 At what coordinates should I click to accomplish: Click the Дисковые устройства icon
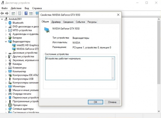(10, 53)
